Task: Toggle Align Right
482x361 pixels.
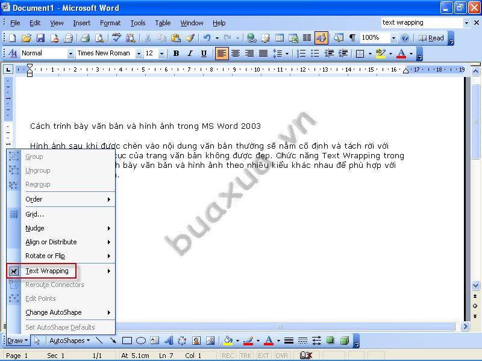Action: click(x=249, y=54)
